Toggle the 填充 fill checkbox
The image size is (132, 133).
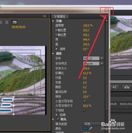pyautogui.click(x=58, y=119)
